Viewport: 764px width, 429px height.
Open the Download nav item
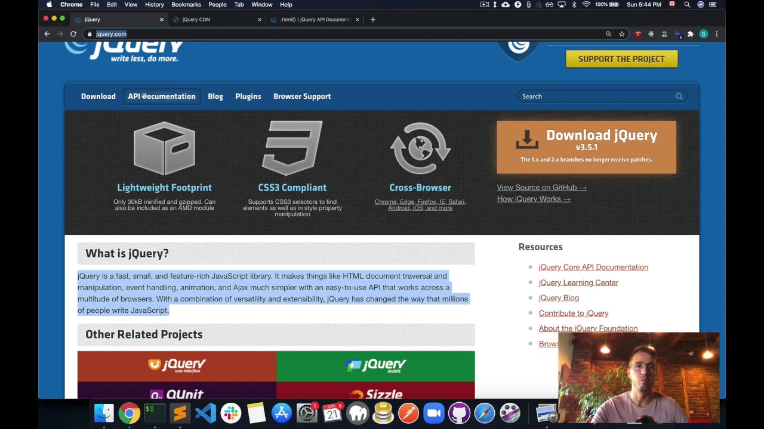pos(98,97)
